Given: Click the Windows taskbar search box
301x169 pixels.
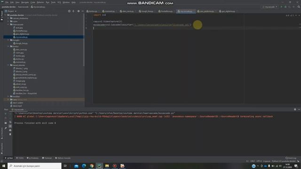Looking at the screenshot, I should 34,166.
